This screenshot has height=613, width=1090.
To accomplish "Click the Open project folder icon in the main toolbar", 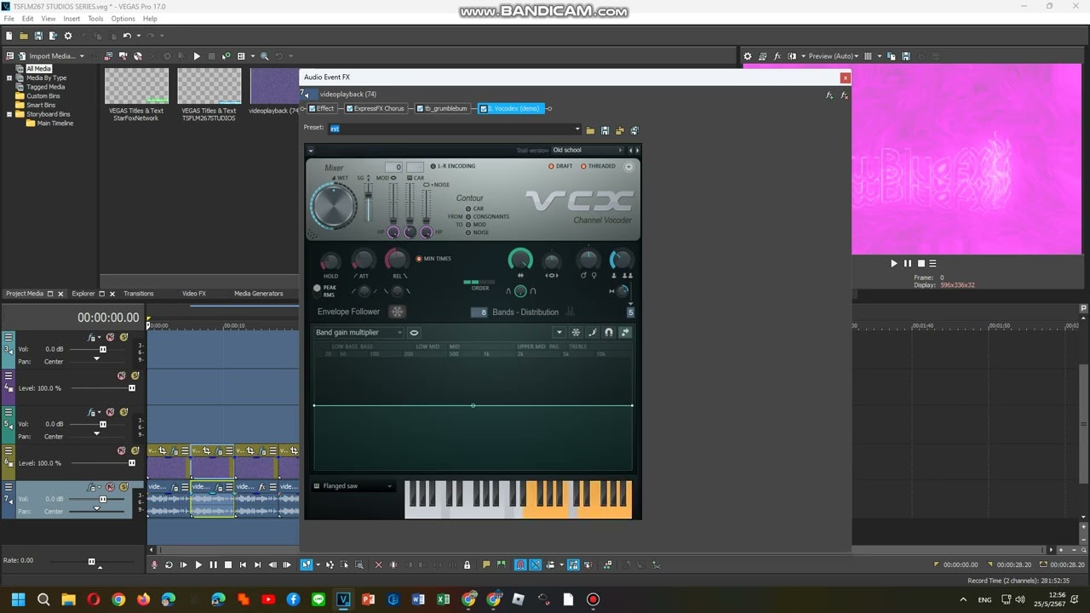I will 24,36.
